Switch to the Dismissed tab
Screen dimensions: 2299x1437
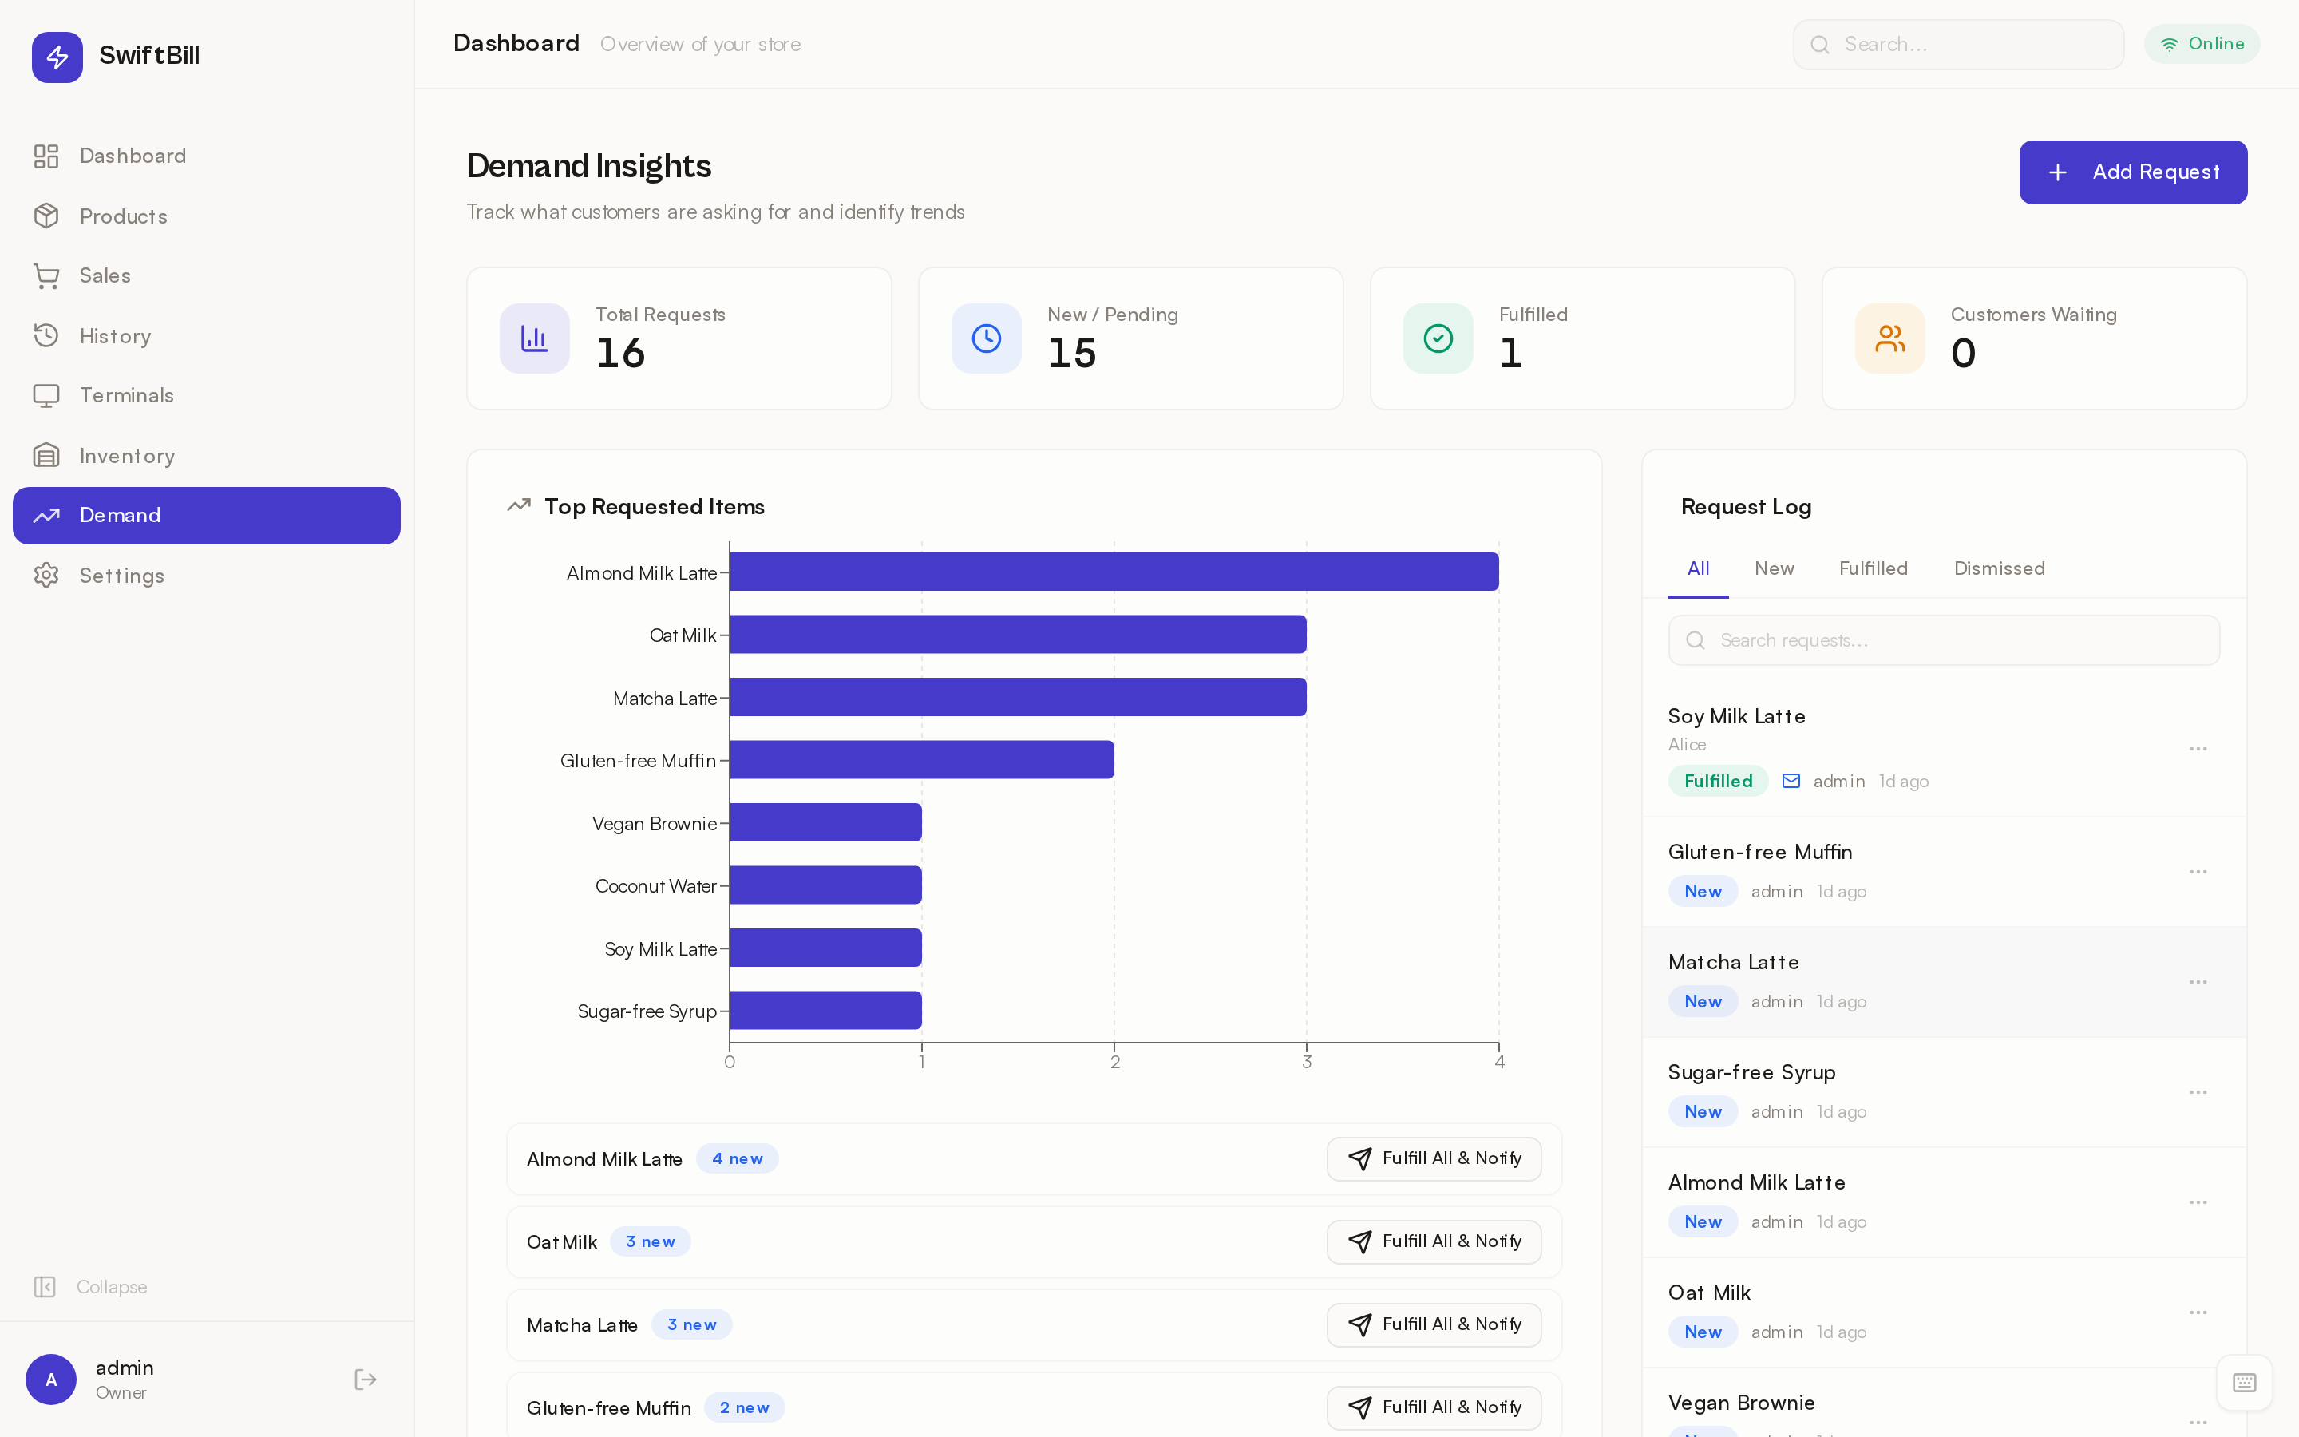click(x=1999, y=568)
